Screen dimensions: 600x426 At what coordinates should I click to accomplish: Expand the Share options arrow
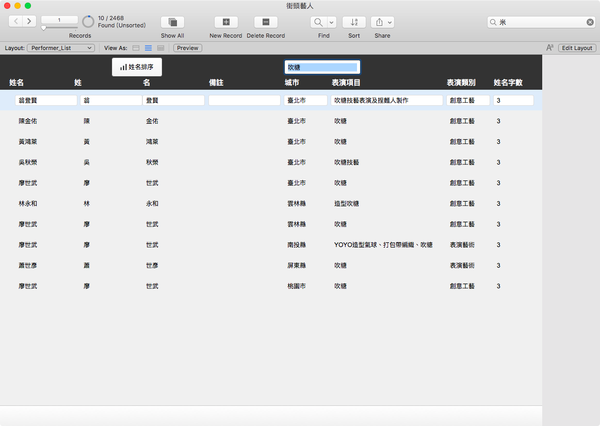tap(390, 22)
